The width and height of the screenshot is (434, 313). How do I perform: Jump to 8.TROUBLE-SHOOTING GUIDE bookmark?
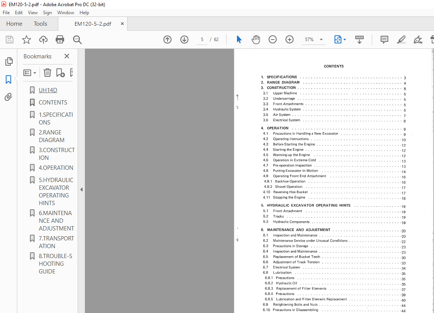55,264
